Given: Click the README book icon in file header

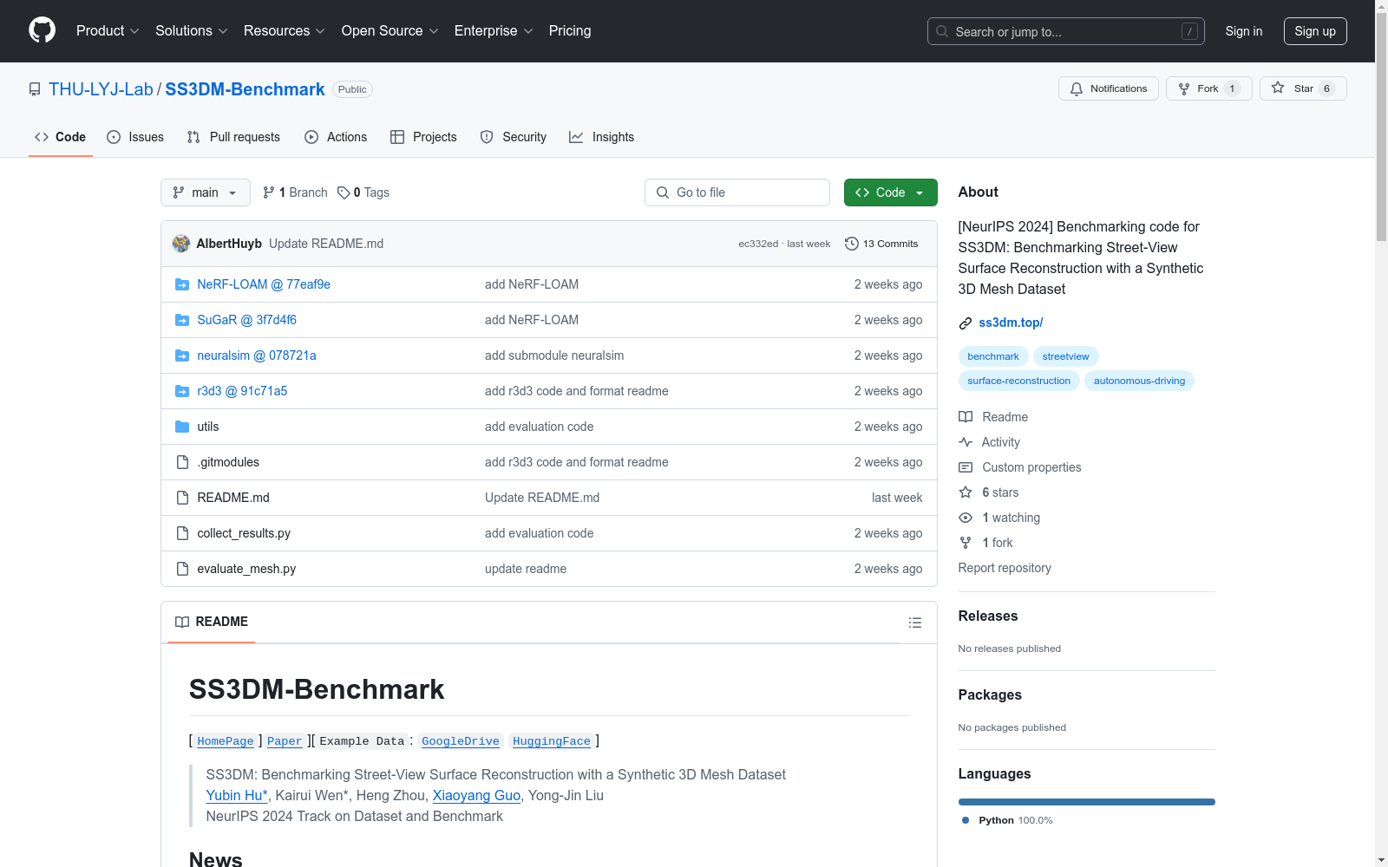Looking at the screenshot, I should (182, 622).
